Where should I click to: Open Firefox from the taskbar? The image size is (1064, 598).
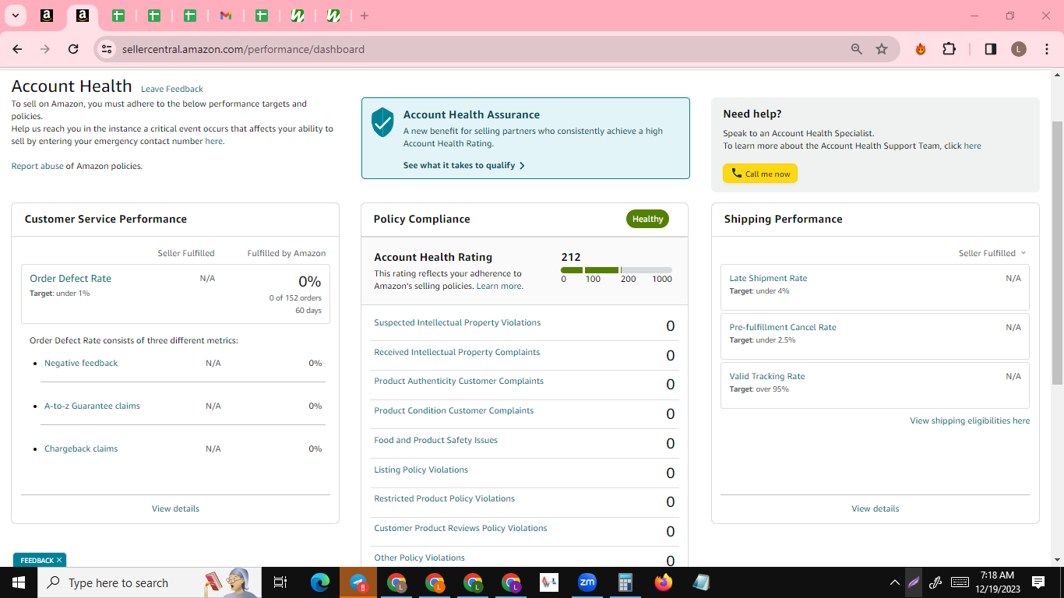pos(663,582)
